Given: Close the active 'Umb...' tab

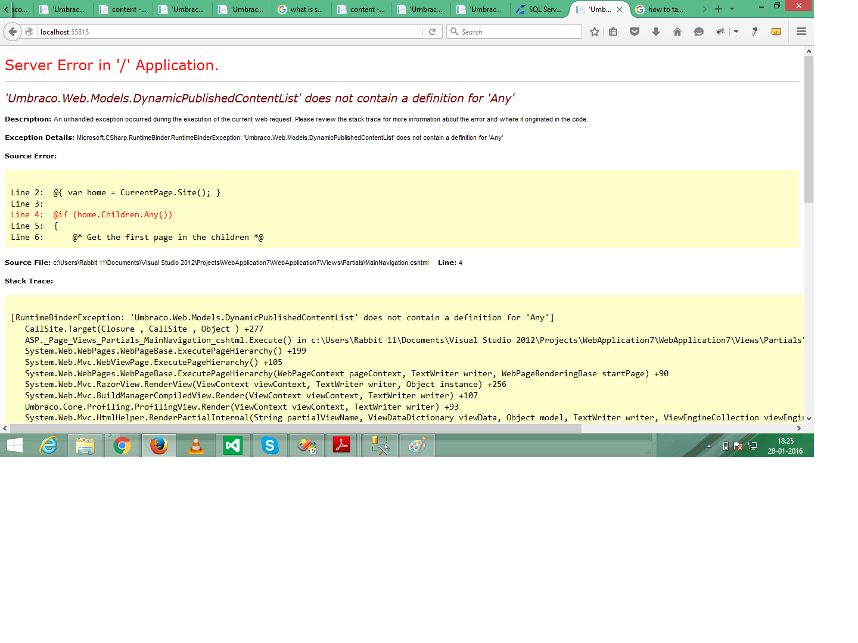Looking at the screenshot, I should coord(620,10).
